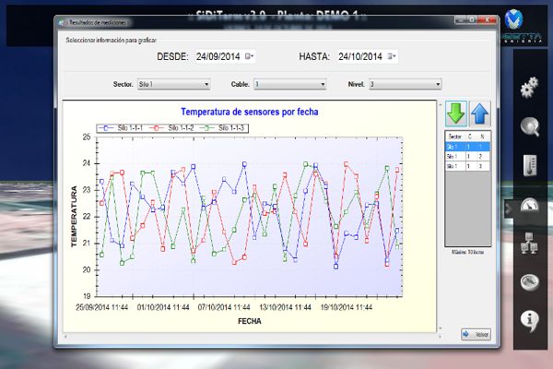Click Silo 1-1-3 green legend entry
553x369 pixels.
pos(222,128)
